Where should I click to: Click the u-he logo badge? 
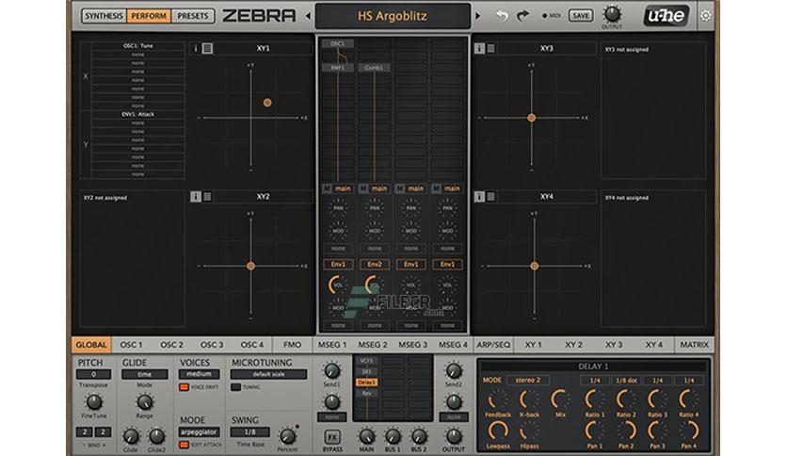(666, 16)
